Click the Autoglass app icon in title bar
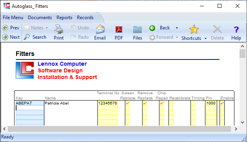The height and width of the screenshot is (142, 247). [x=7, y=6]
